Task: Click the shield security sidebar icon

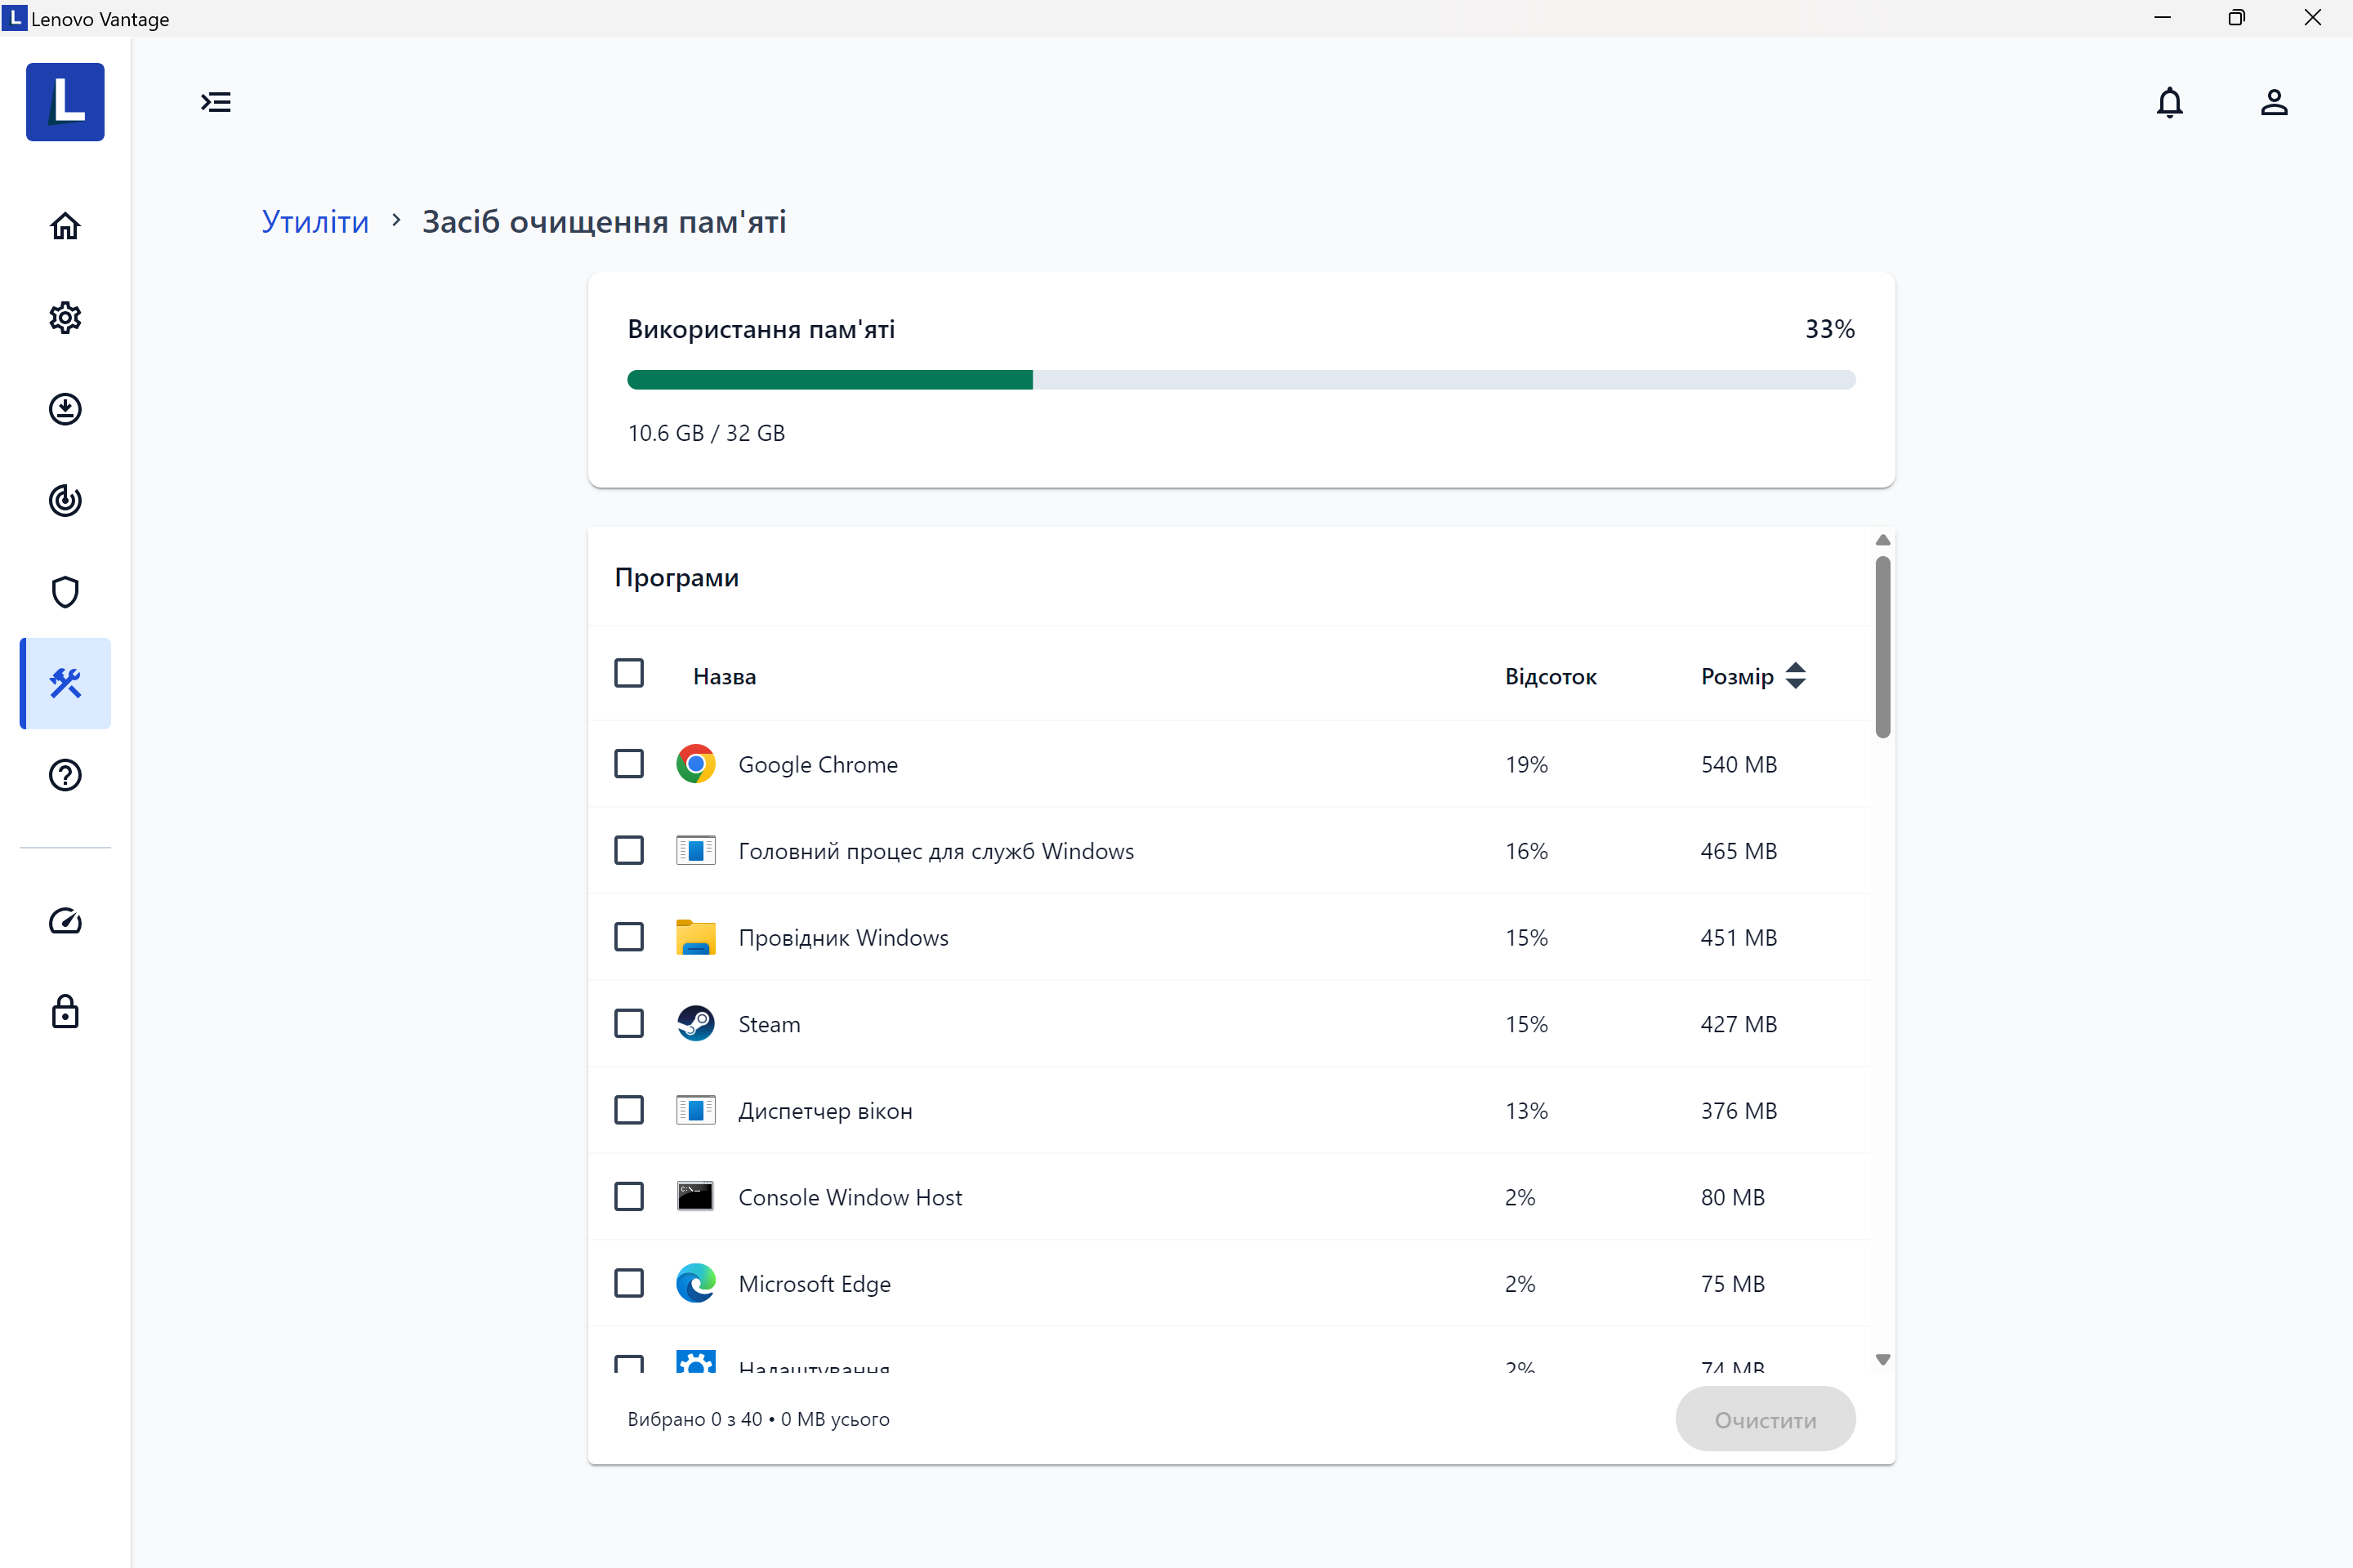Action: (x=65, y=592)
